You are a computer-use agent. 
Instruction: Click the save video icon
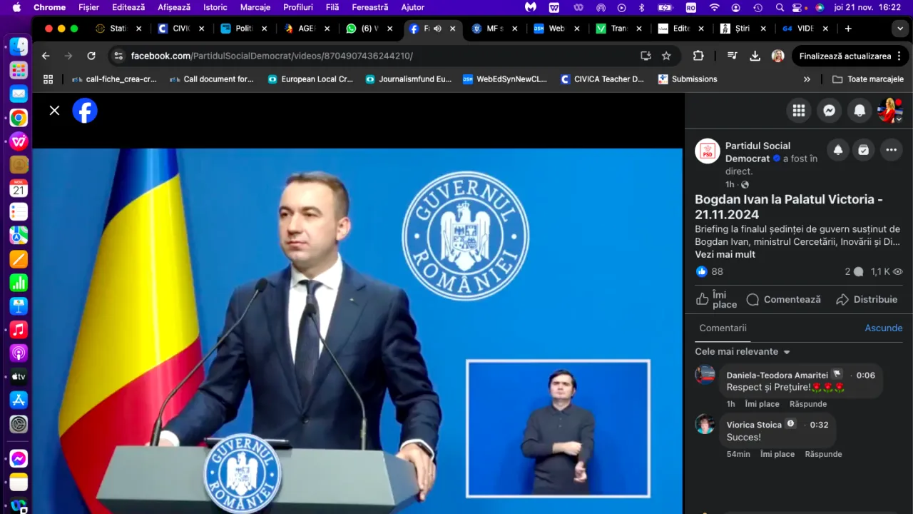point(864,150)
